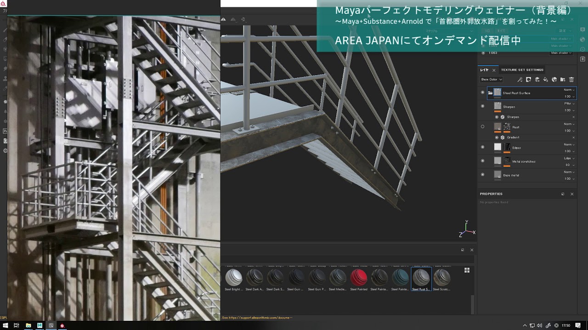Open Metal scratches Ldge blend mode dropdown
This screenshot has height=330, width=588.
pos(569,159)
